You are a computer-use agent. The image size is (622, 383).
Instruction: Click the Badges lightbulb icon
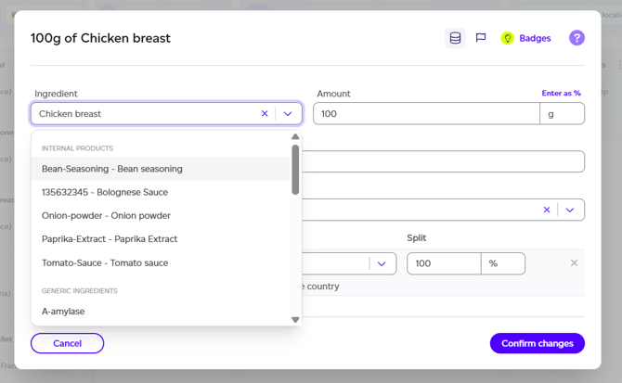point(507,38)
